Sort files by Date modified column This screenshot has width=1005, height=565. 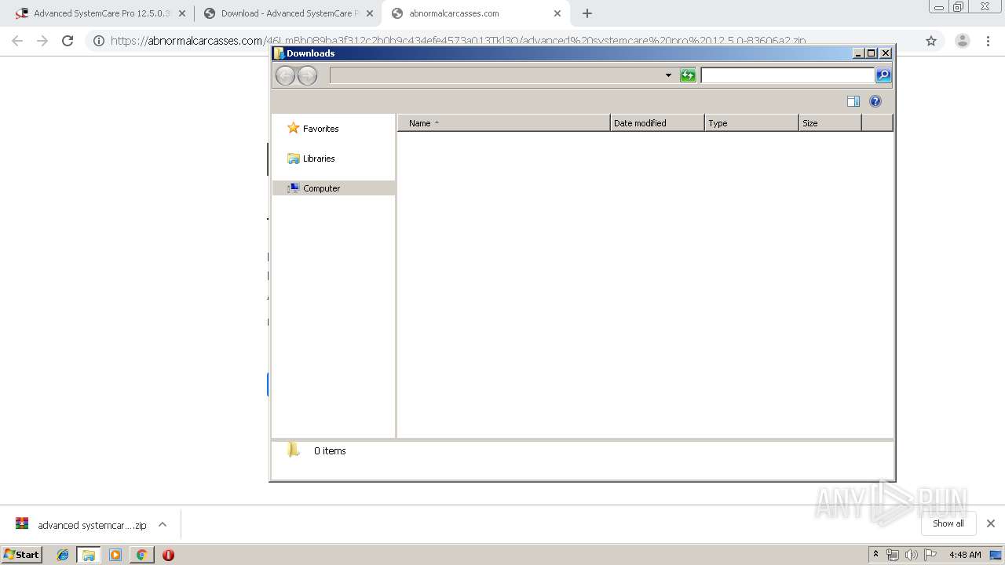(657, 123)
